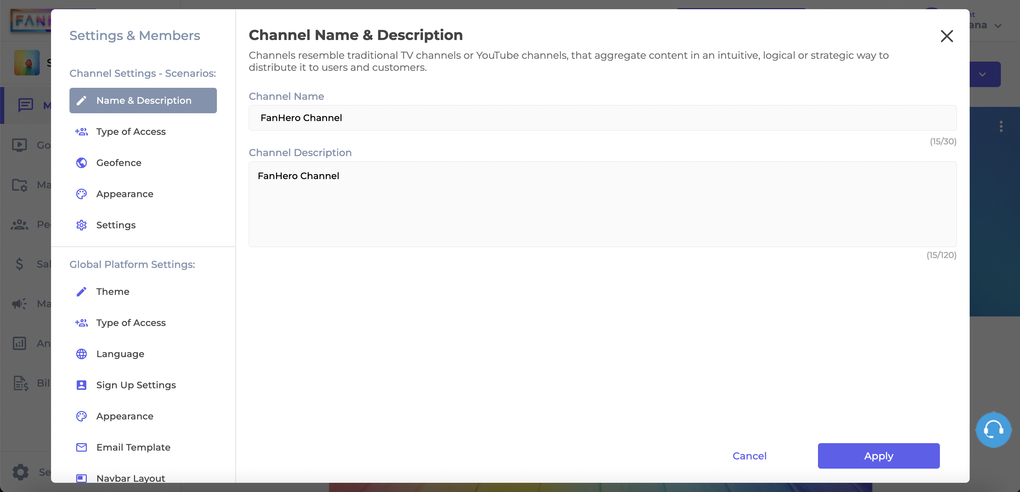Open channel Type of Access settings

click(x=143, y=132)
